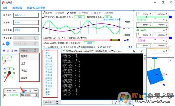Click the 服务器IP input field
This screenshot has width=175, height=106.
click(26, 15)
